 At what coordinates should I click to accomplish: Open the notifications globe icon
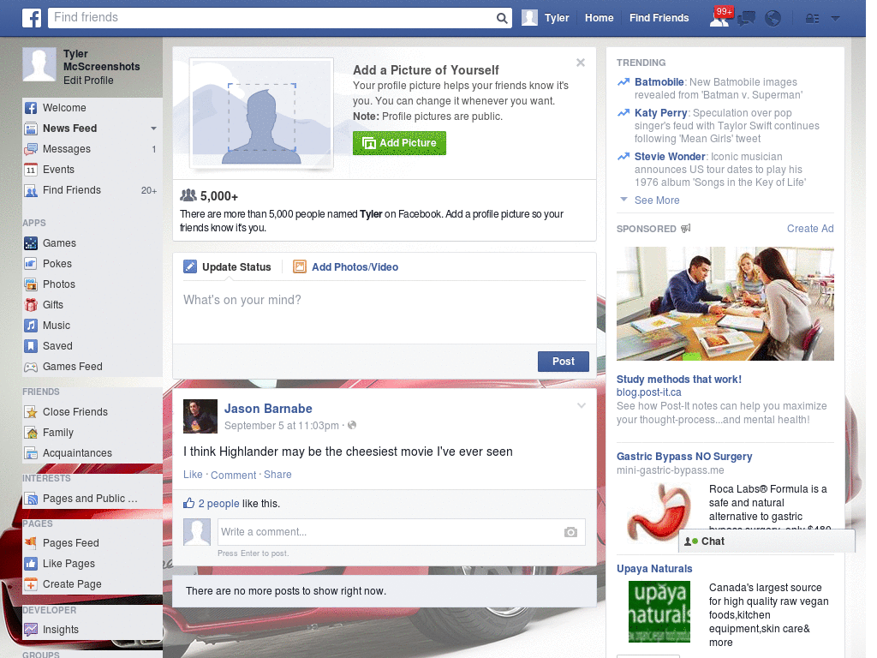click(x=773, y=19)
